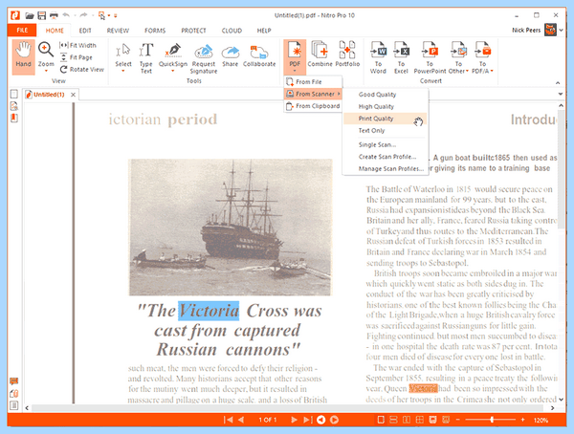This screenshot has height=434, width=574.
Task: Open To PDF/A conversion options
Action: tap(482, 57)
